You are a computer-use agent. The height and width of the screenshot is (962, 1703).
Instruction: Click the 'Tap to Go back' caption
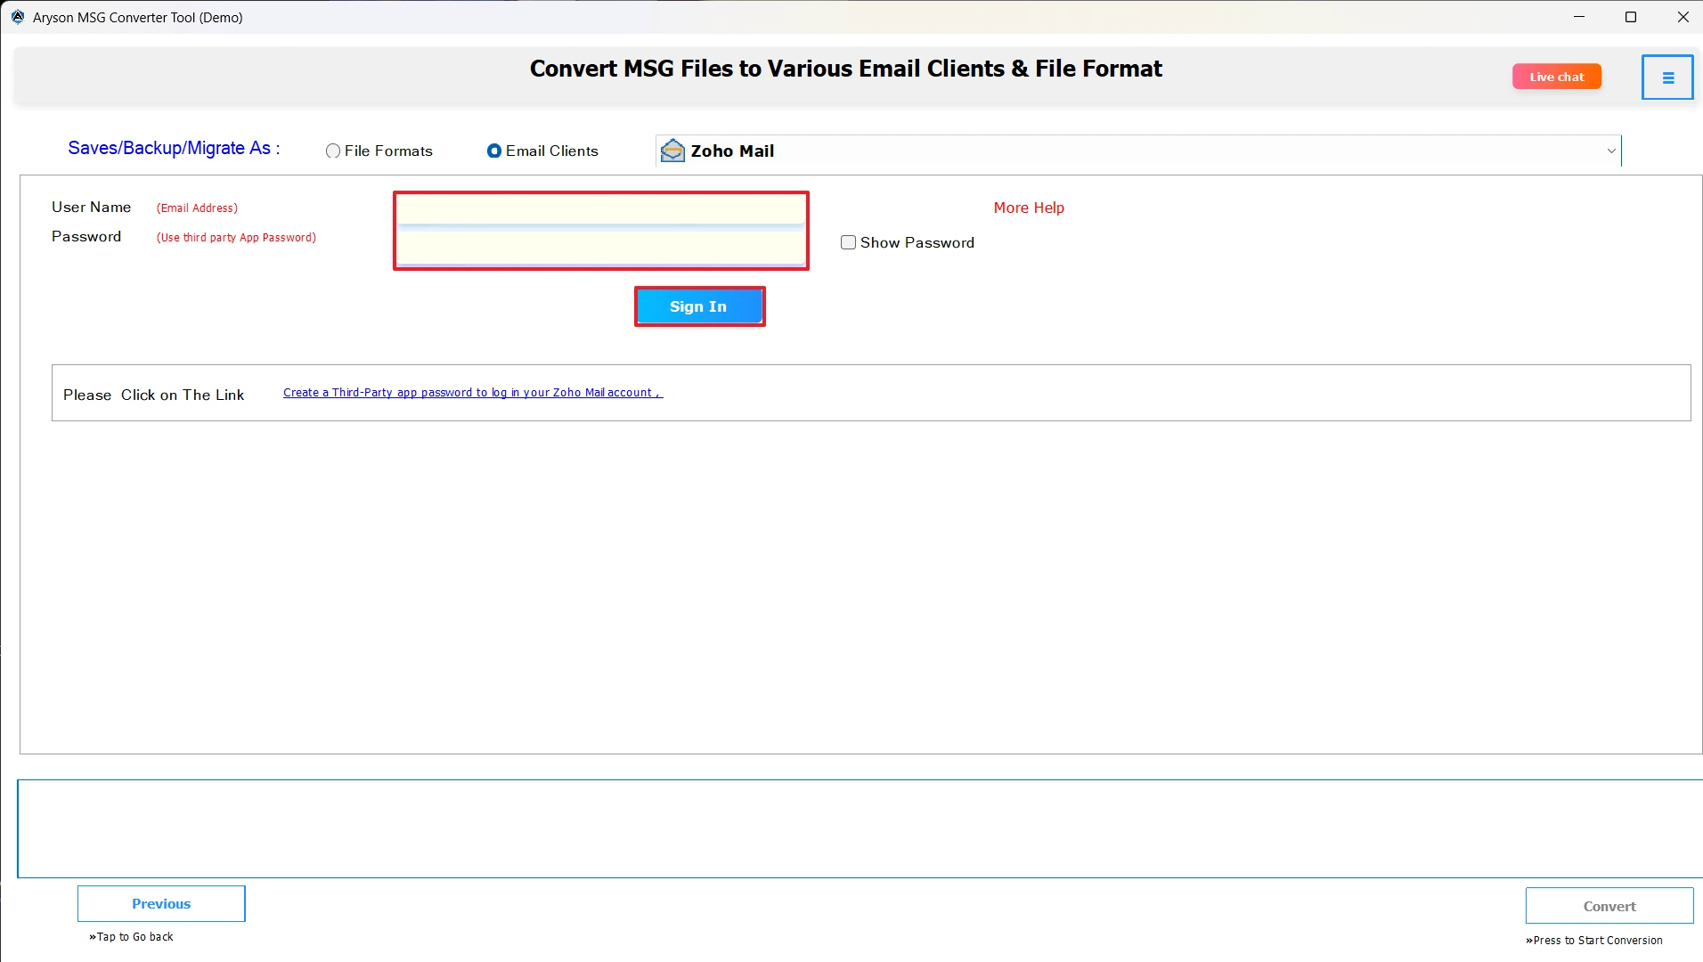(131, 937)
